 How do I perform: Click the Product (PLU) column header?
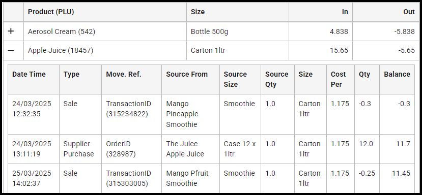pyautogui.click(x=51, y=12)
